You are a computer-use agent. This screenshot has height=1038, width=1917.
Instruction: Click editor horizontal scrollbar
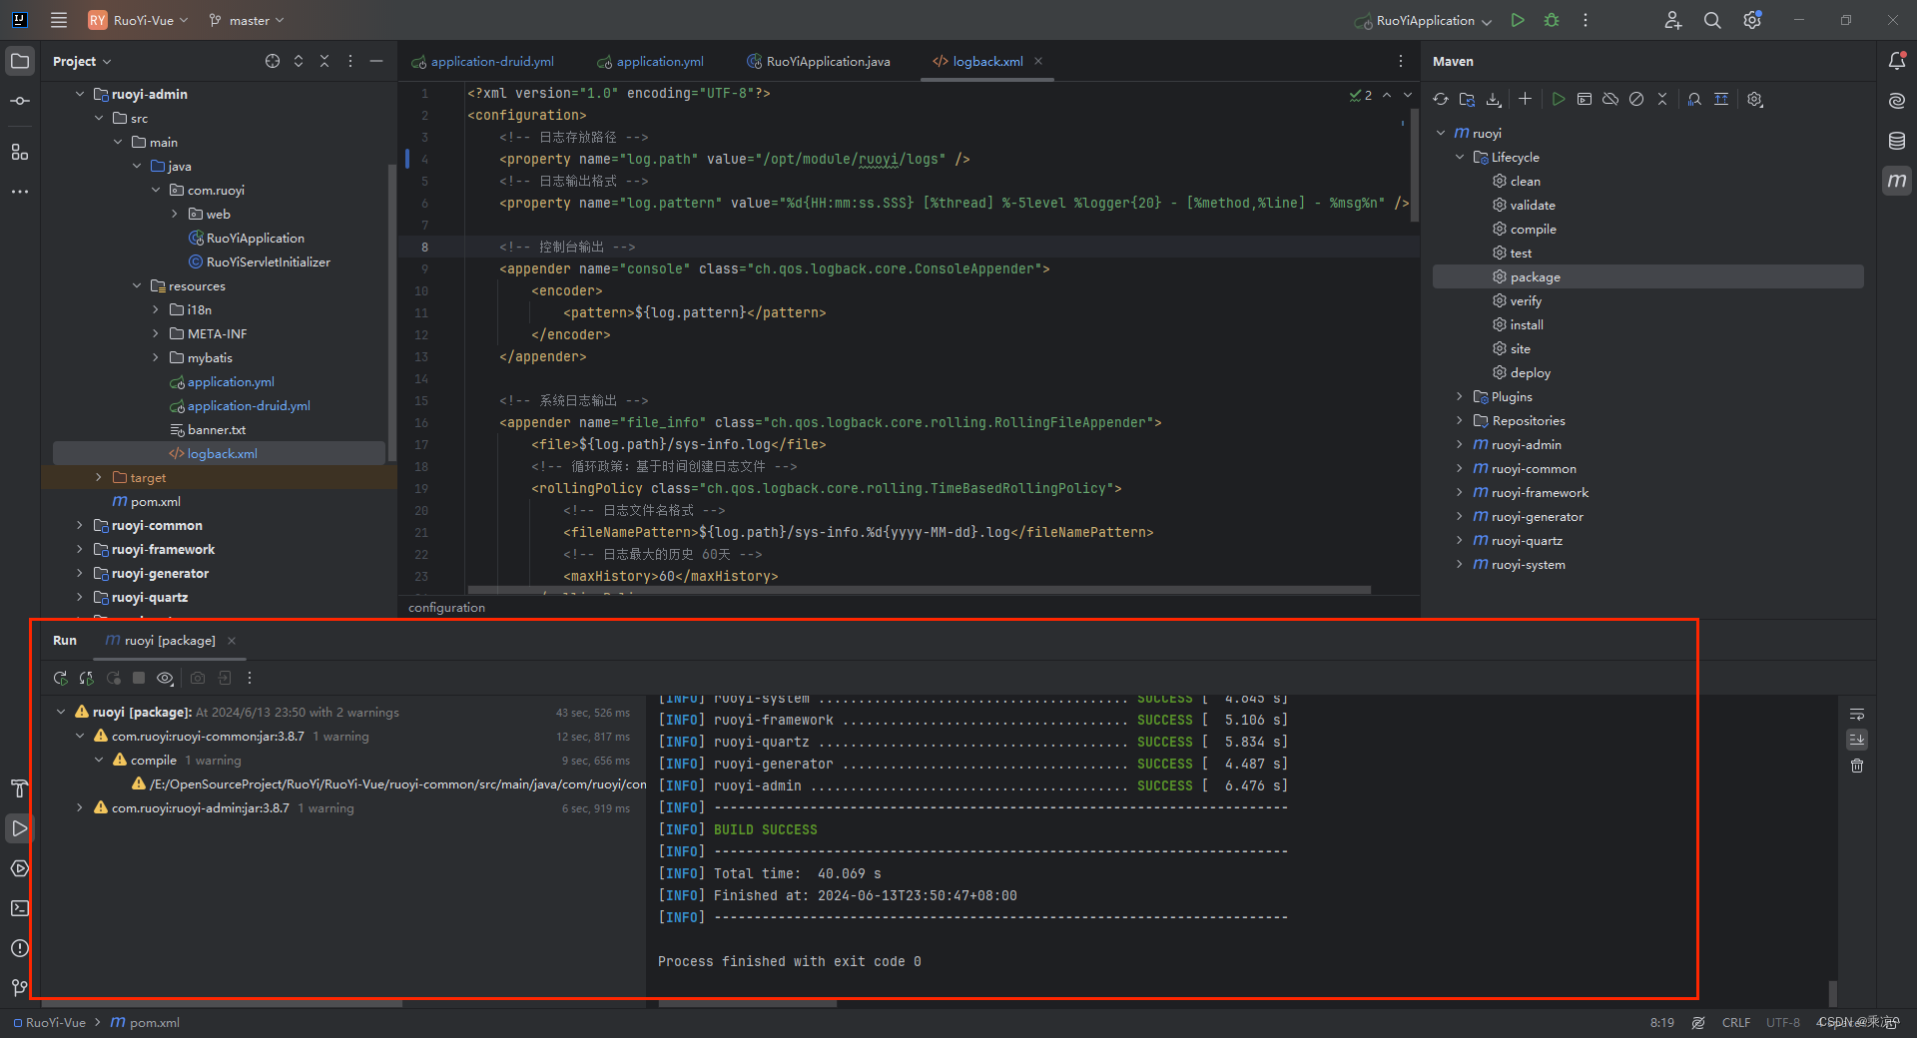click(919, 590)
